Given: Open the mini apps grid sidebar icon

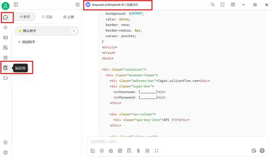Looking at the screenshot, I should 6,58.
